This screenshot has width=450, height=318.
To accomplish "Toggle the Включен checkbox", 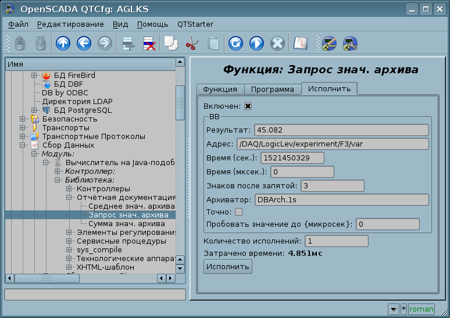I will coord(248,106).
